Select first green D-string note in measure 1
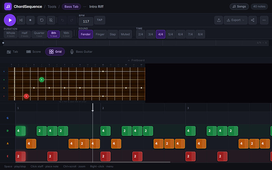Screen dimensions: 272x170 point(20,131)
